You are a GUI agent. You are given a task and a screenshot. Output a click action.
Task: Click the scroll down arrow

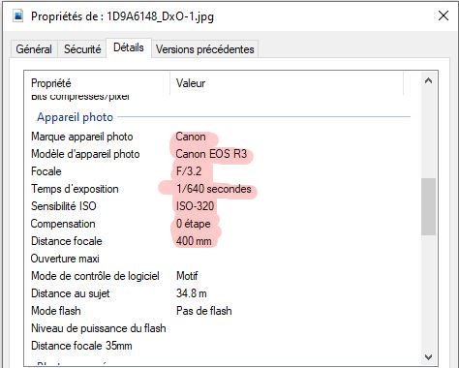point(428,357)
